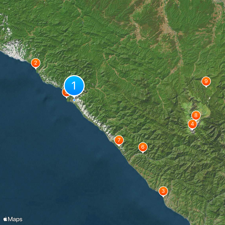Tap orange pin 7 near the shoreline

click(x=119, y=140)
